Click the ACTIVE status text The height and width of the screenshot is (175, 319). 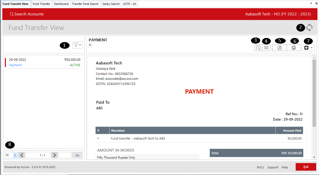coord(75,65)
